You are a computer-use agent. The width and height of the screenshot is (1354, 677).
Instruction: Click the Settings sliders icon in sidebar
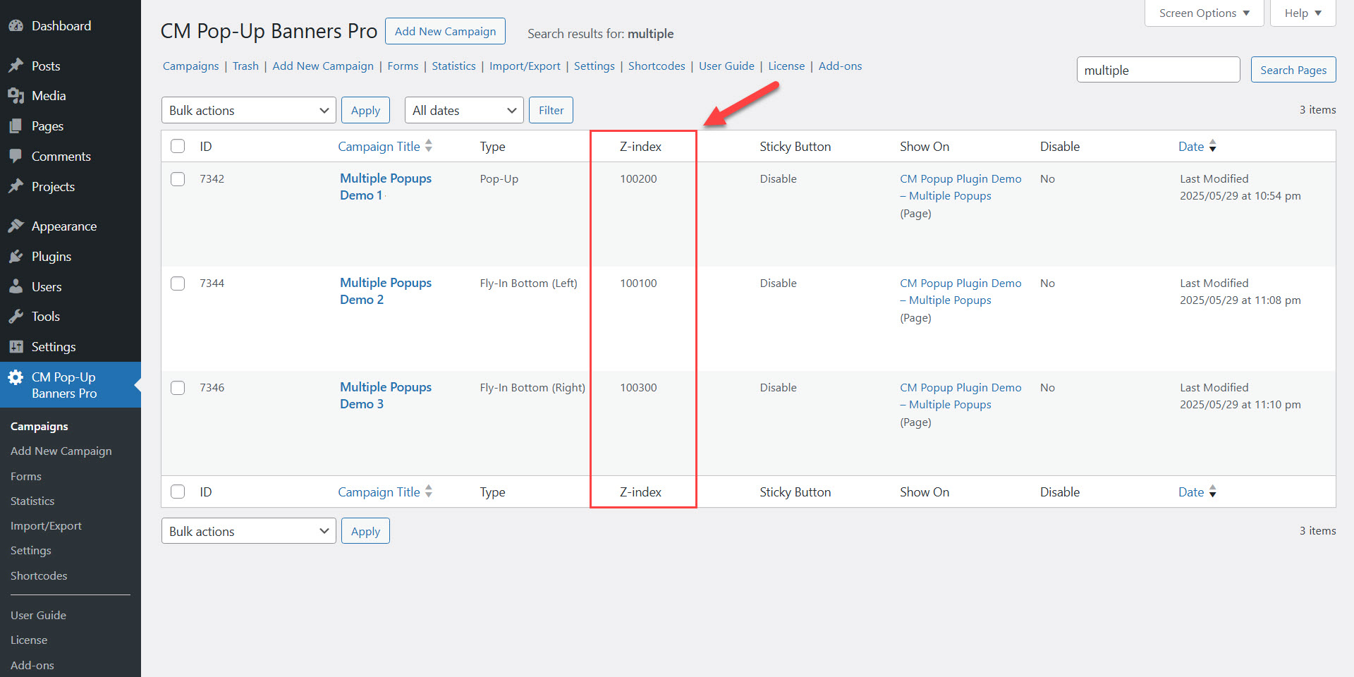pyautogui.click(x=16, y=347)
